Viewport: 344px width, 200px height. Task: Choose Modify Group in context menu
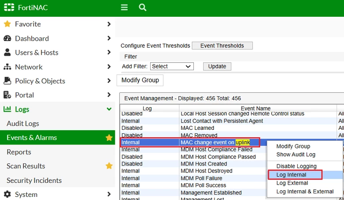[293, 146]
